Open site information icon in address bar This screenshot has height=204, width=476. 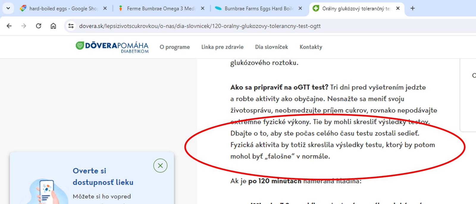pyautogui.click(x=71, y=26)
